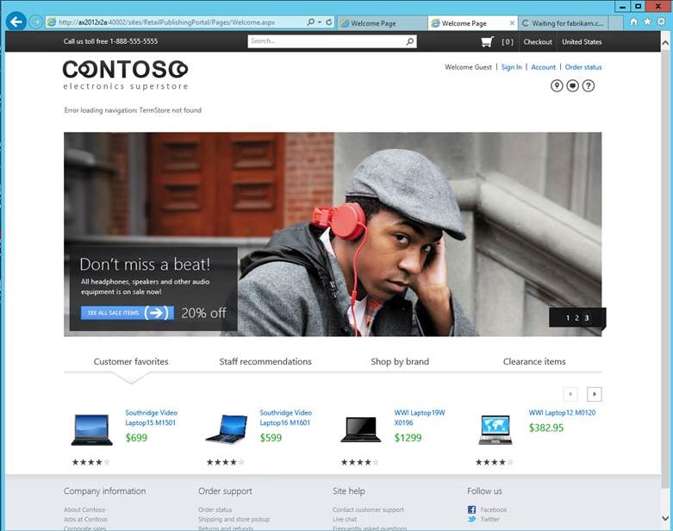Click the browser back arrow button
Image resolution: width=673 pixels, height=531 pixels.
[15, 22]
